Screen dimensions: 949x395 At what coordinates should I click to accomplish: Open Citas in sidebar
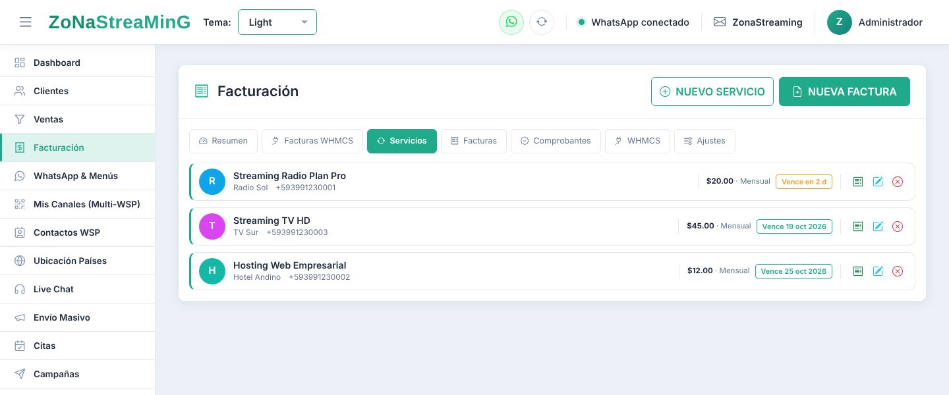[x=78, y=346]
